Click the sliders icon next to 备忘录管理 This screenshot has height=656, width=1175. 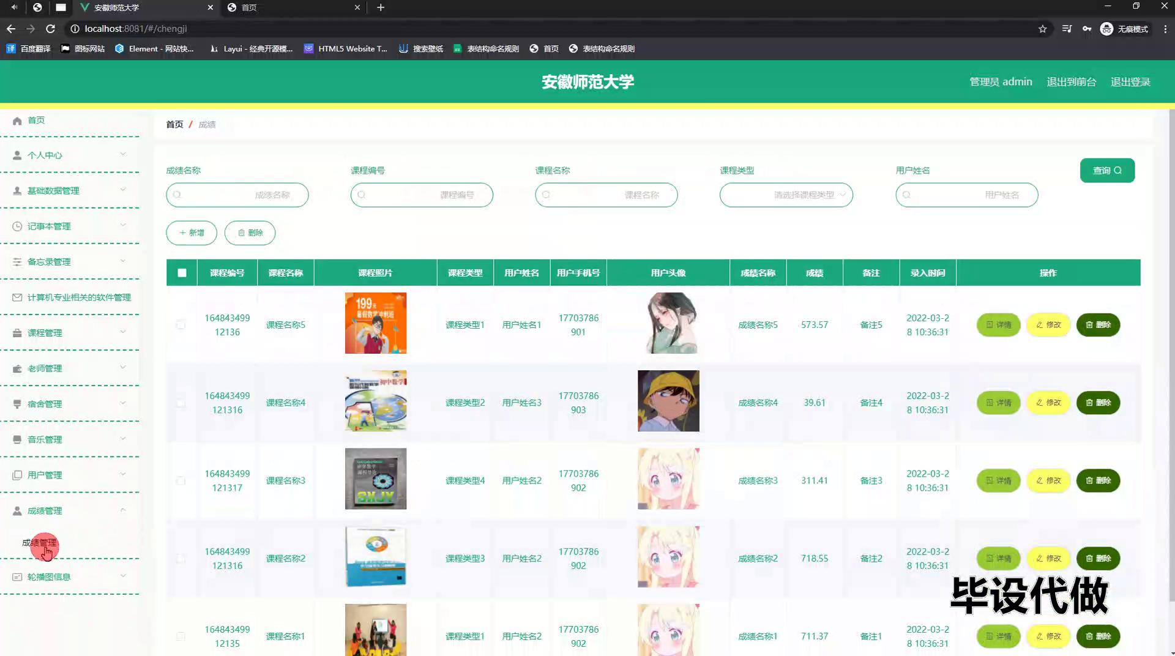tap(17, 261)
